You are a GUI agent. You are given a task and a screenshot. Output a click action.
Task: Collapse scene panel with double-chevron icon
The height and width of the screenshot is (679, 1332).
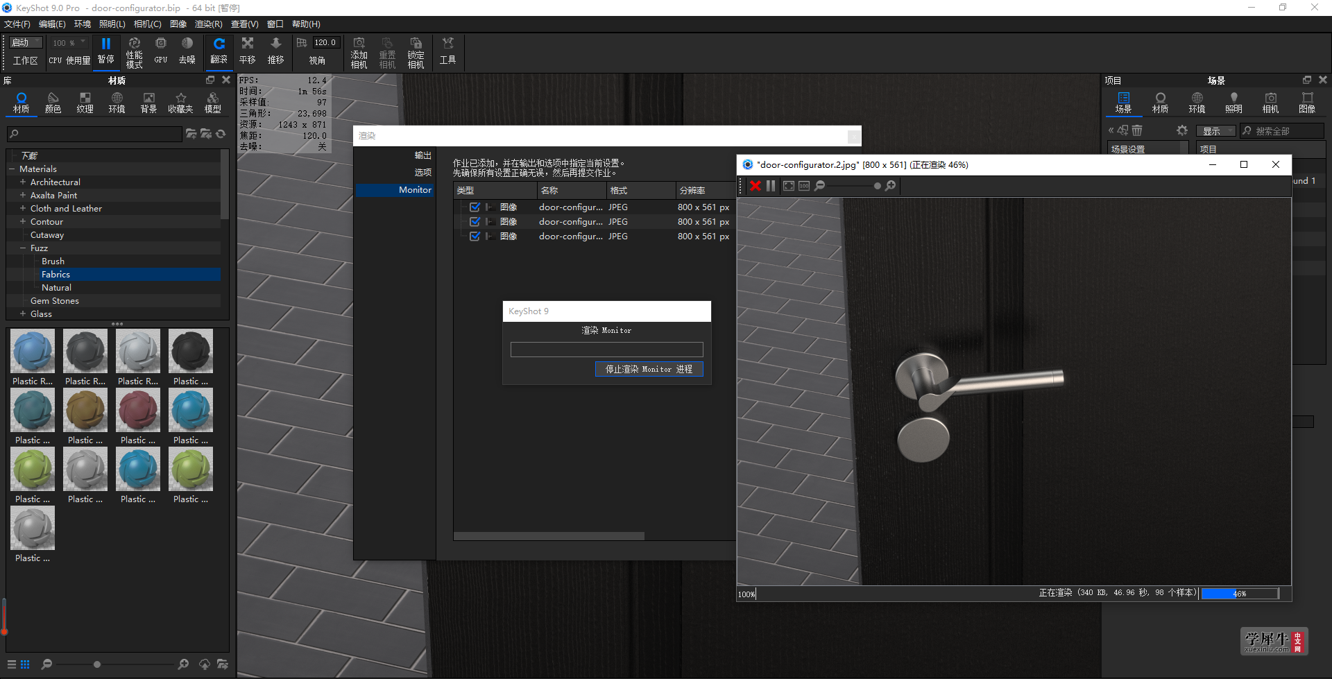(1111, 130)
